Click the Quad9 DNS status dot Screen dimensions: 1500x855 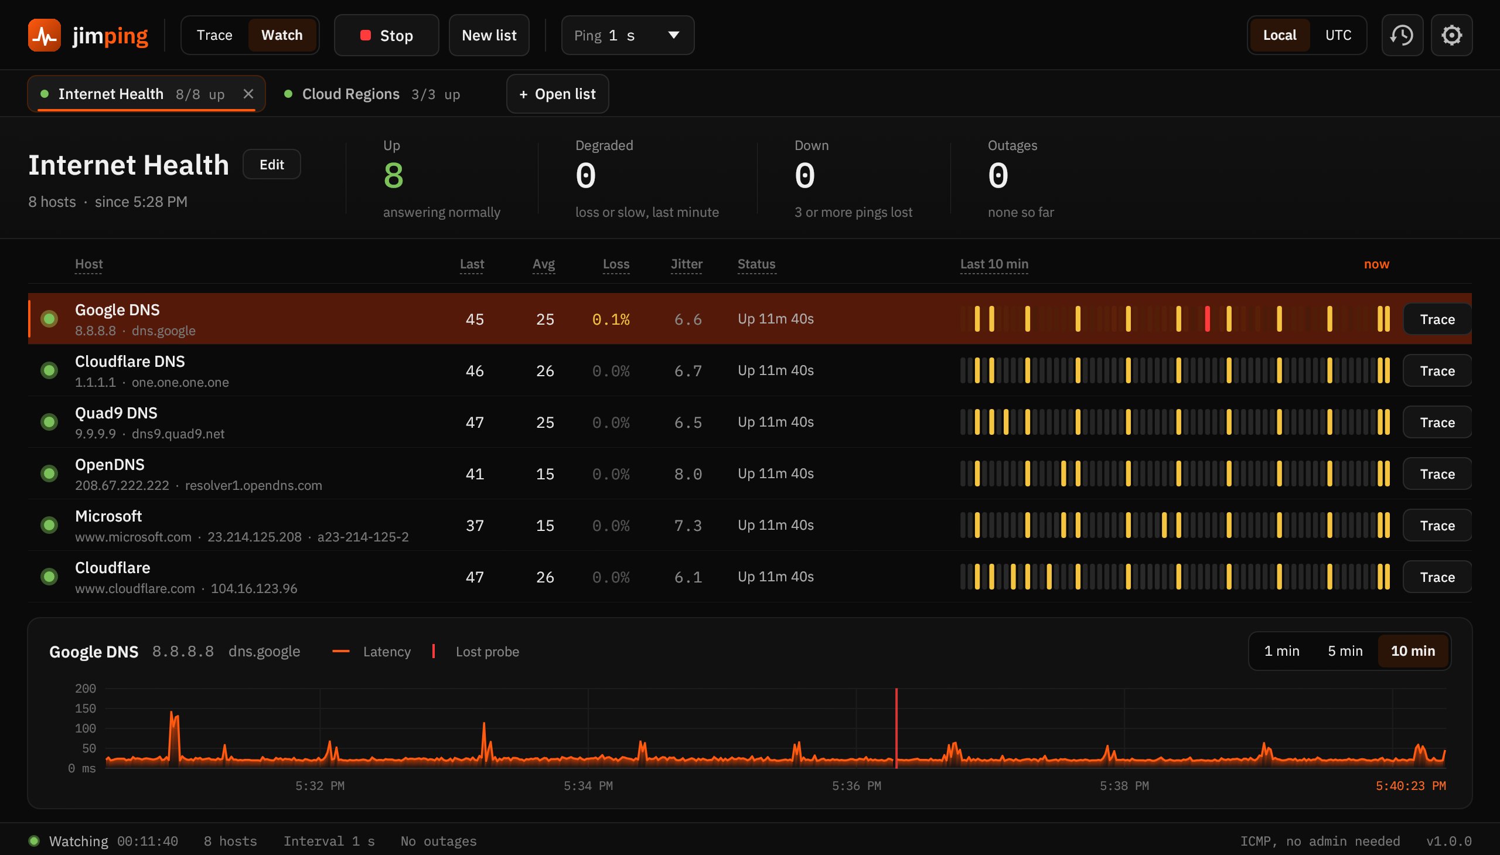tap(49, 422)
